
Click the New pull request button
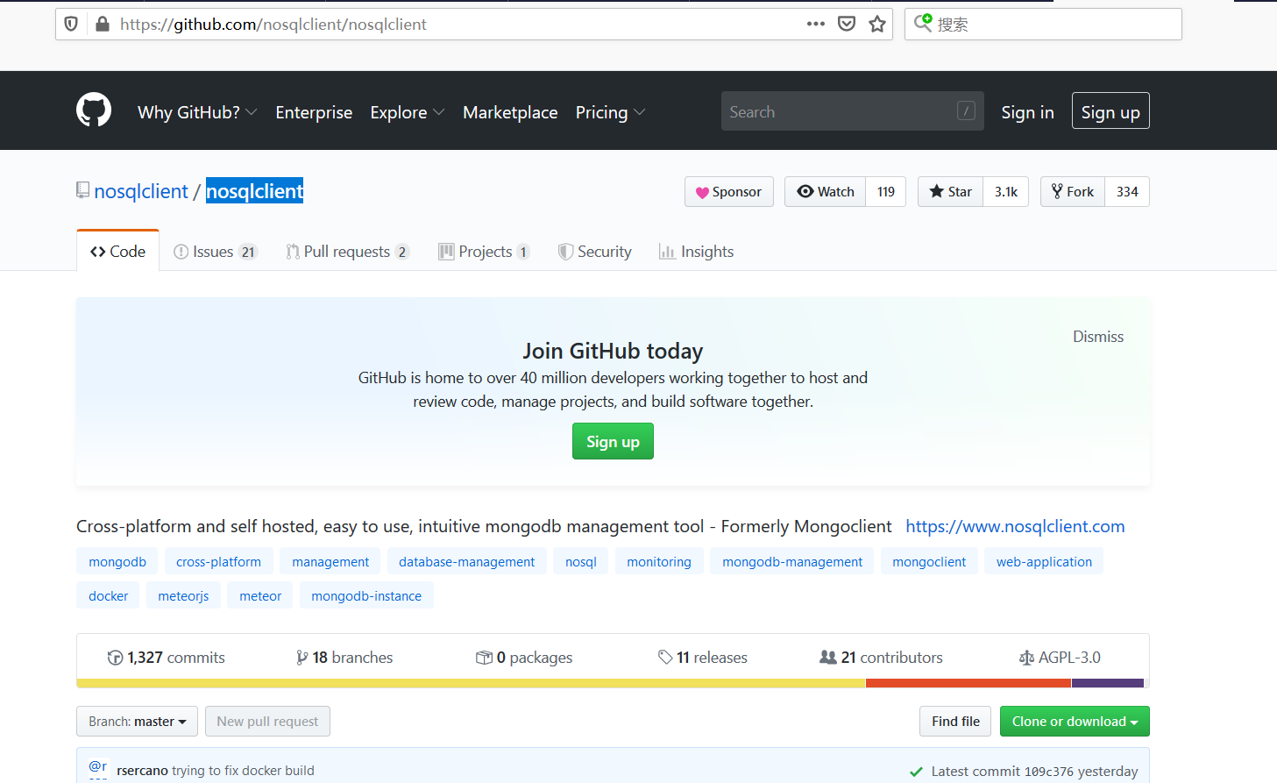point(267,722)
